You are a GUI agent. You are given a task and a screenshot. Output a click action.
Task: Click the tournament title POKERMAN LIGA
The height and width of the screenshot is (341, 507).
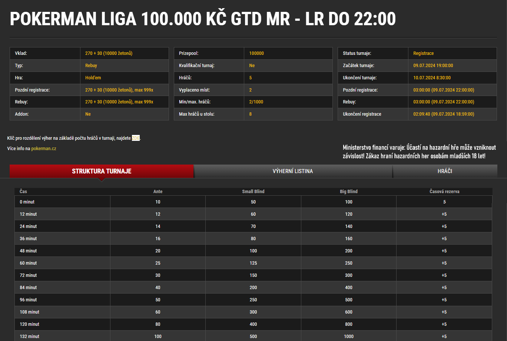pos(202,19)
